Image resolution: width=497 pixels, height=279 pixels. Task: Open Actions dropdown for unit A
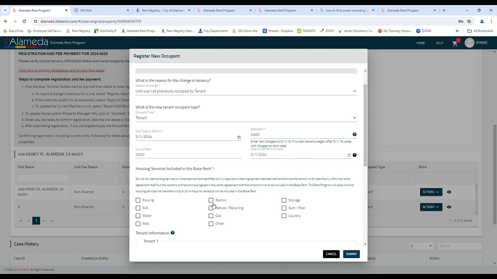(431, 207)
